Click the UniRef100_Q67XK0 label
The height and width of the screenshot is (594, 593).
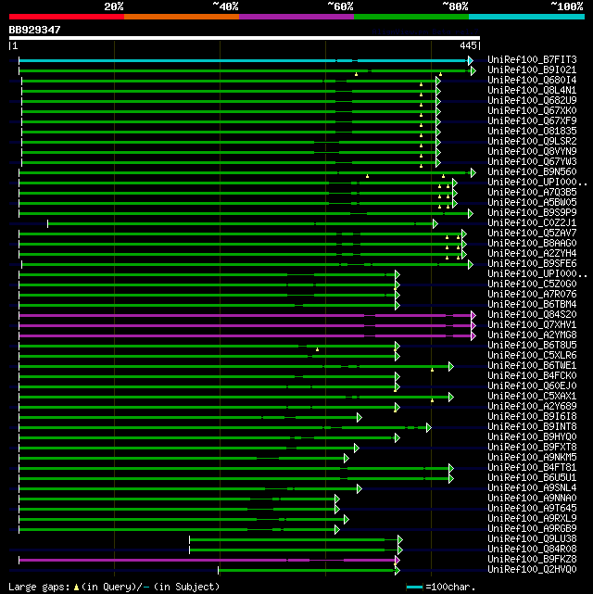click(532, 111)
